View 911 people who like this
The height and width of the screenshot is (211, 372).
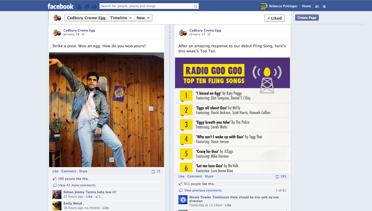[x=193, y=184]
